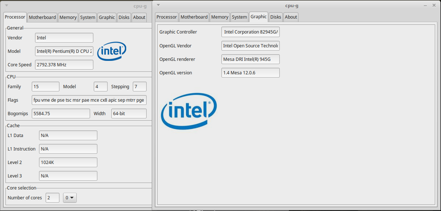Open the About tab in the left window
The height and width of the screenshot is (211, 441).
(x=139, y=17)
